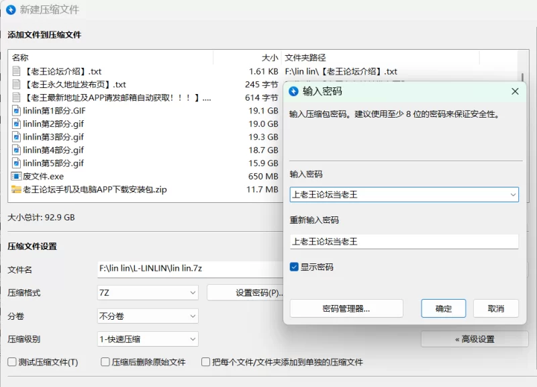Viewport: 537px width, 387px height.
Task: Select the file name 废文件.exe
Action: pos(43,176)
